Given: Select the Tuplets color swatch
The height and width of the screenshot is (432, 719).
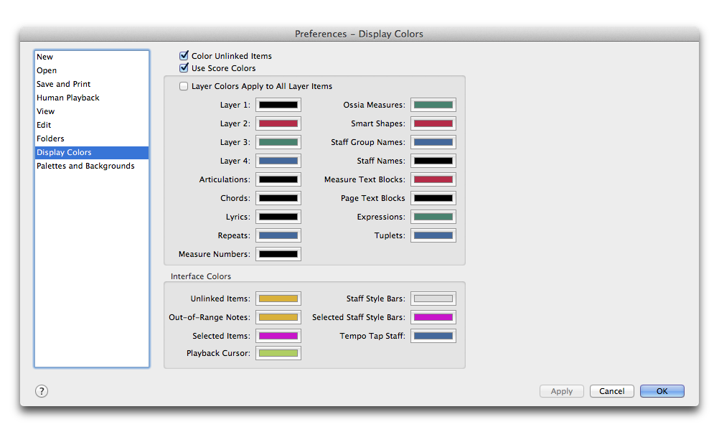Looking at the screenshot, I should coord(433,235).
